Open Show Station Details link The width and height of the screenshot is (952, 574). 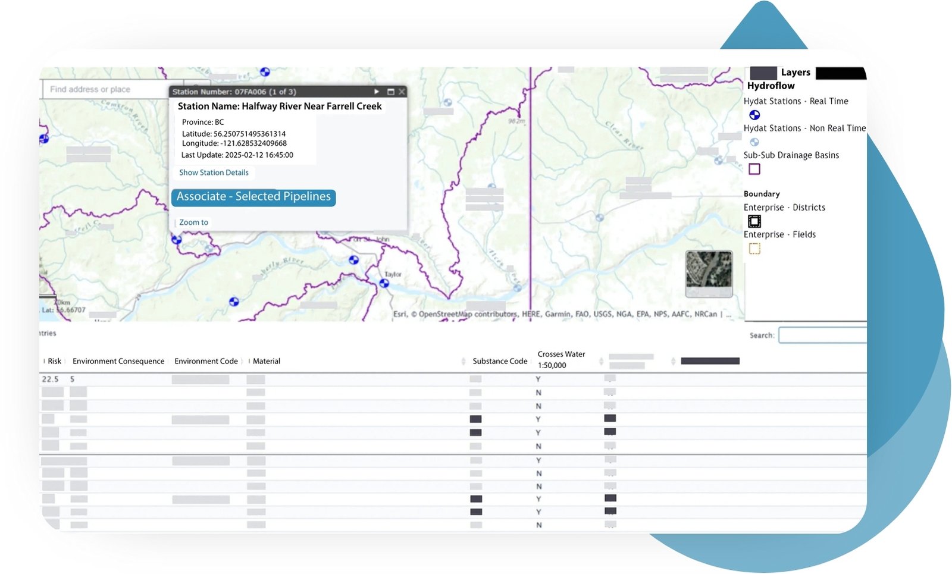pos(214,172)
